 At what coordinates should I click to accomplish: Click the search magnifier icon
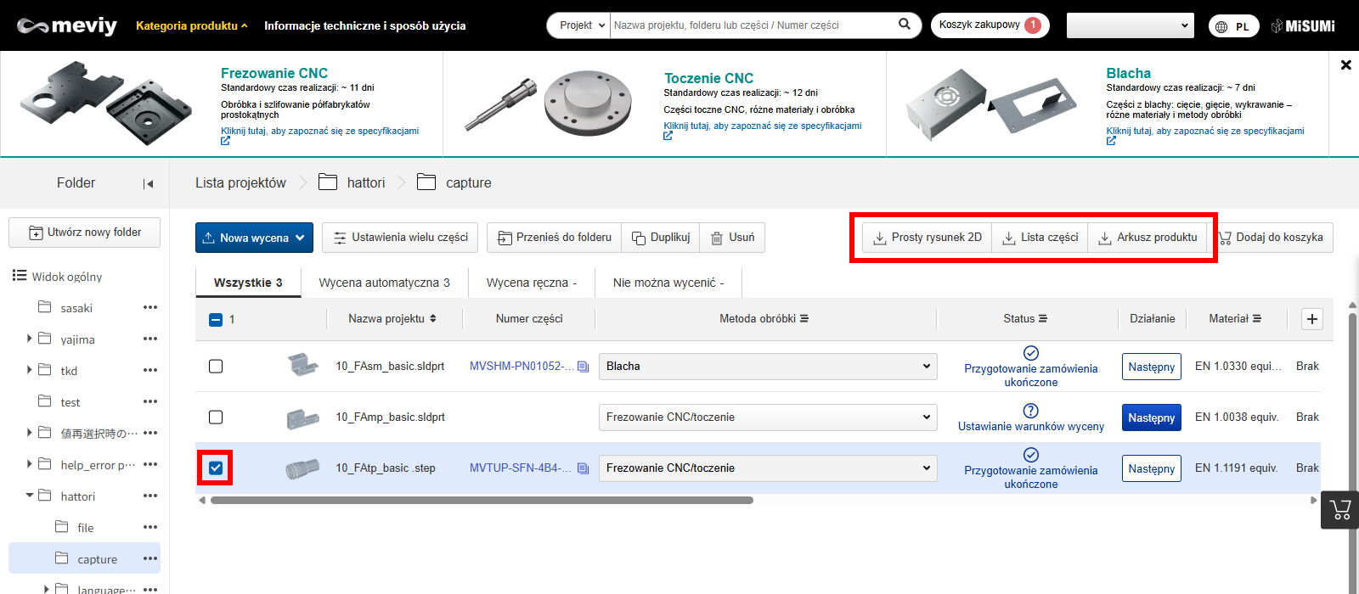coord(905,25)
